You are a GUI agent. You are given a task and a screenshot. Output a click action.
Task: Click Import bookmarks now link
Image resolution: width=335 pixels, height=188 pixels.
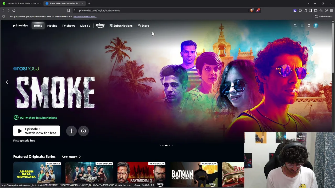click(x=85, y=16)
